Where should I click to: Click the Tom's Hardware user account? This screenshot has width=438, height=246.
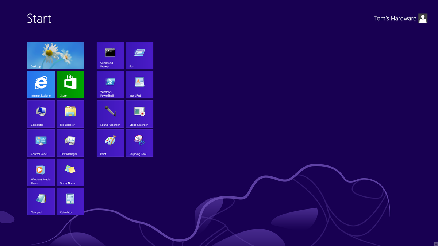400,18
